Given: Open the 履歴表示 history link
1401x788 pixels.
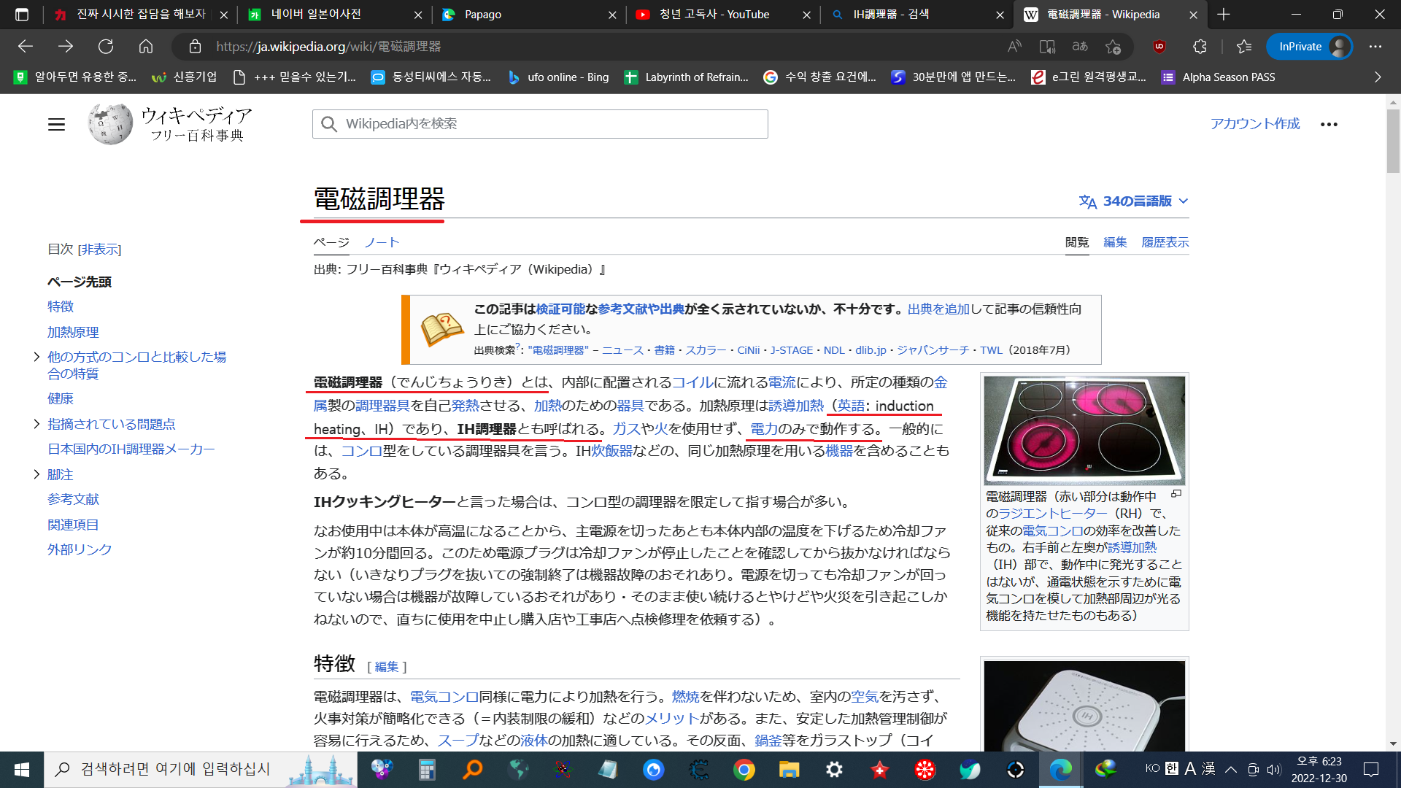Looking at the screenshot, I should point(1165,242).
